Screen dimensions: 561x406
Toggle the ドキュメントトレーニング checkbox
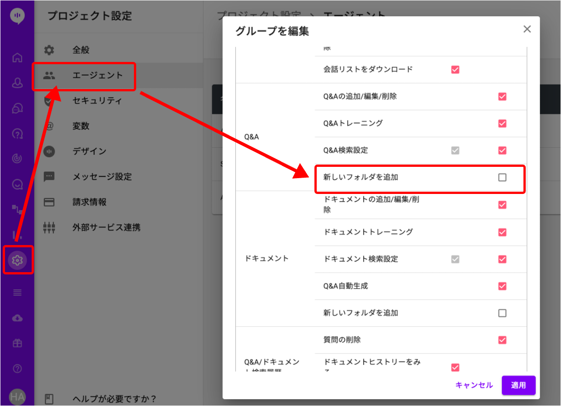pos(502,232)
